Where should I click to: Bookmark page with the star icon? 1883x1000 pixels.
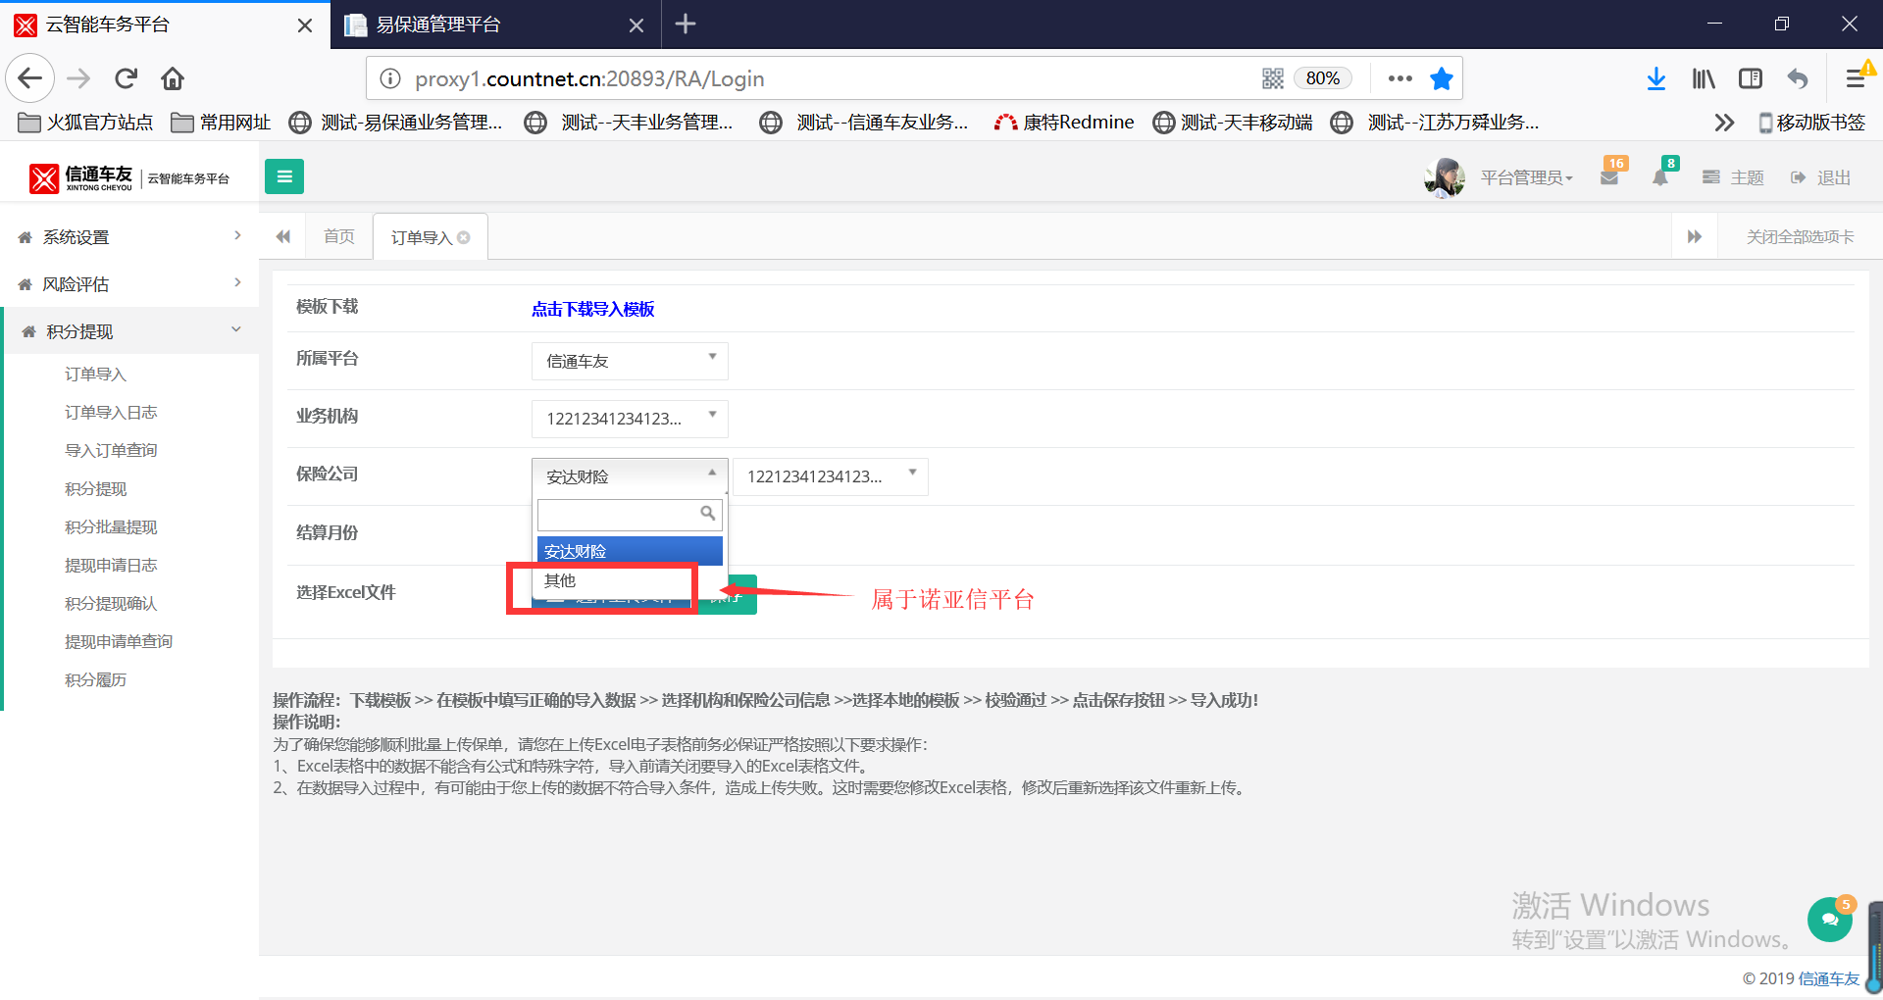(x=1441, y=78)
